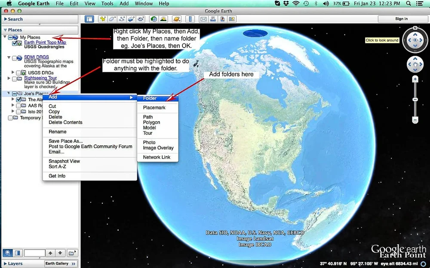This screenshot has height=268, width=430.
Task: Collapse the Places panel triangle
Action: pyautogui.click(x=5, y=30)
